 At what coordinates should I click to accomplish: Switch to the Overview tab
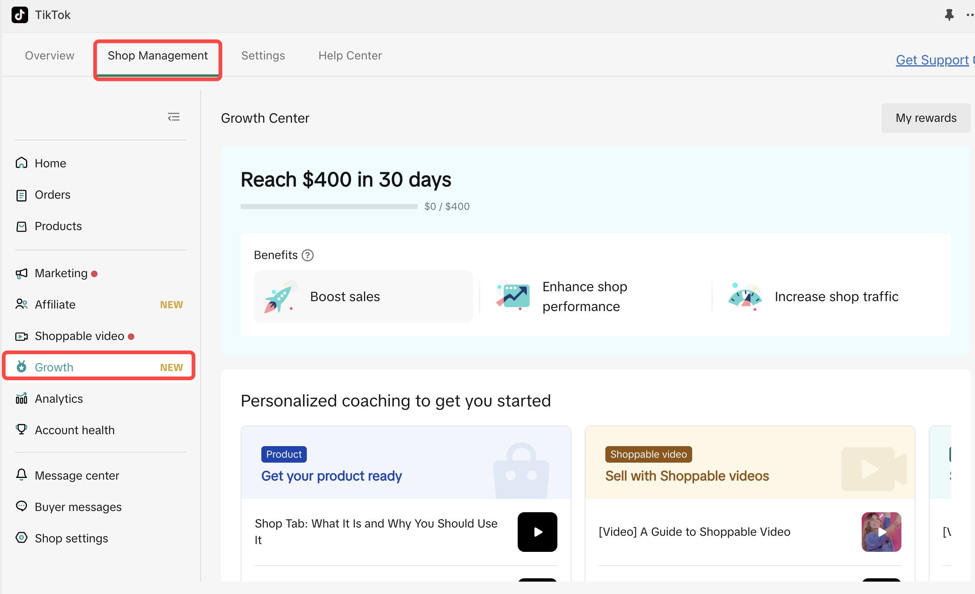point(50,56)
